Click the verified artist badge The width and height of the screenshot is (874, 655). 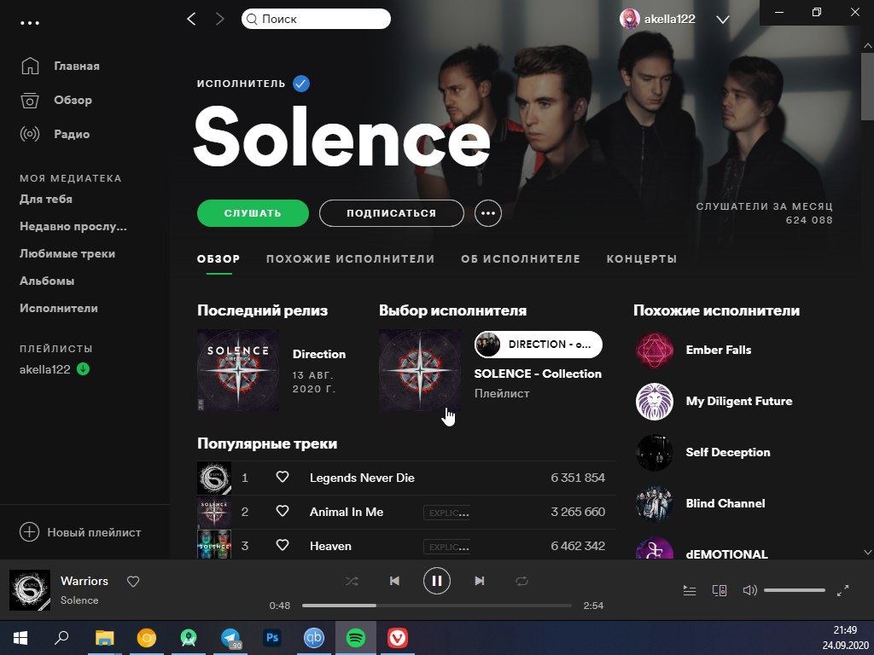(301, 84)
